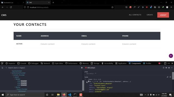Screen dimensions: 174x97
Task: Click the ACTIVE table row cell
Action: click(x=19, y=44)
